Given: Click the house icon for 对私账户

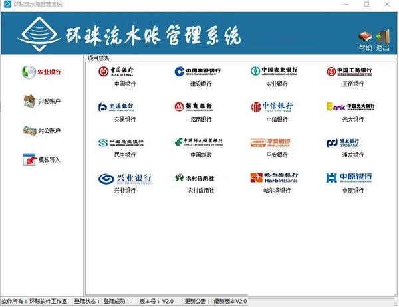Looking at the screenshot, I should coord(29,101).
